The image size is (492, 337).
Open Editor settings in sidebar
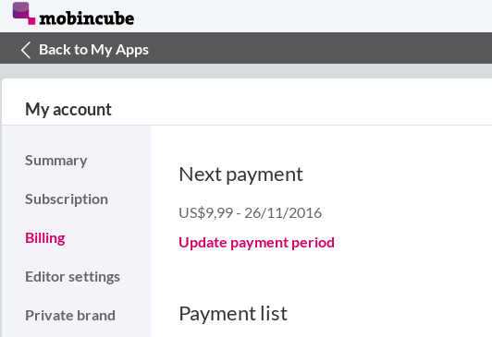[x=72, y=277]
